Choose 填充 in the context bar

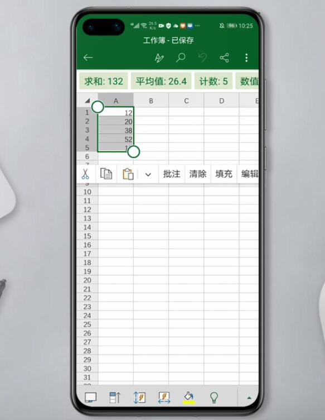224,174
